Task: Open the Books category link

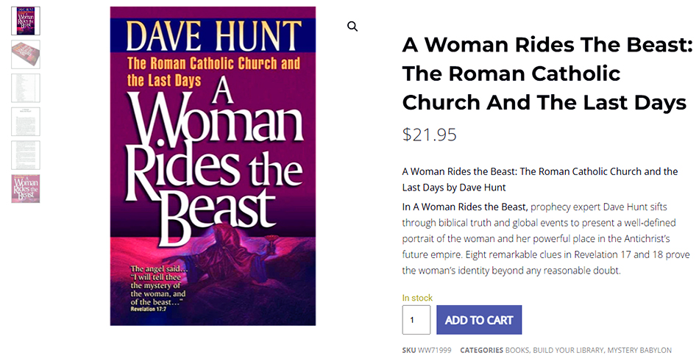Action: pyautogui.click(x=517, y=351)
